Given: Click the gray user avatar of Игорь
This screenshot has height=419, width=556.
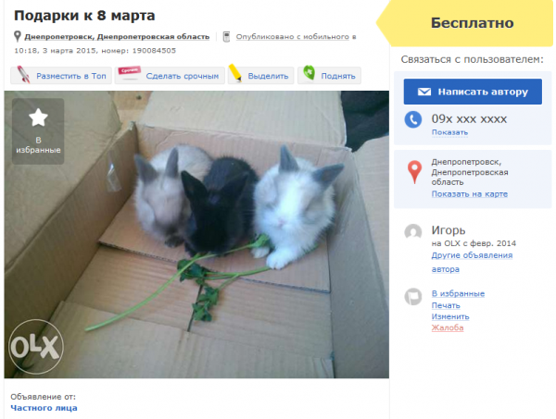Looking at the screenshot, I should [413, 232].
